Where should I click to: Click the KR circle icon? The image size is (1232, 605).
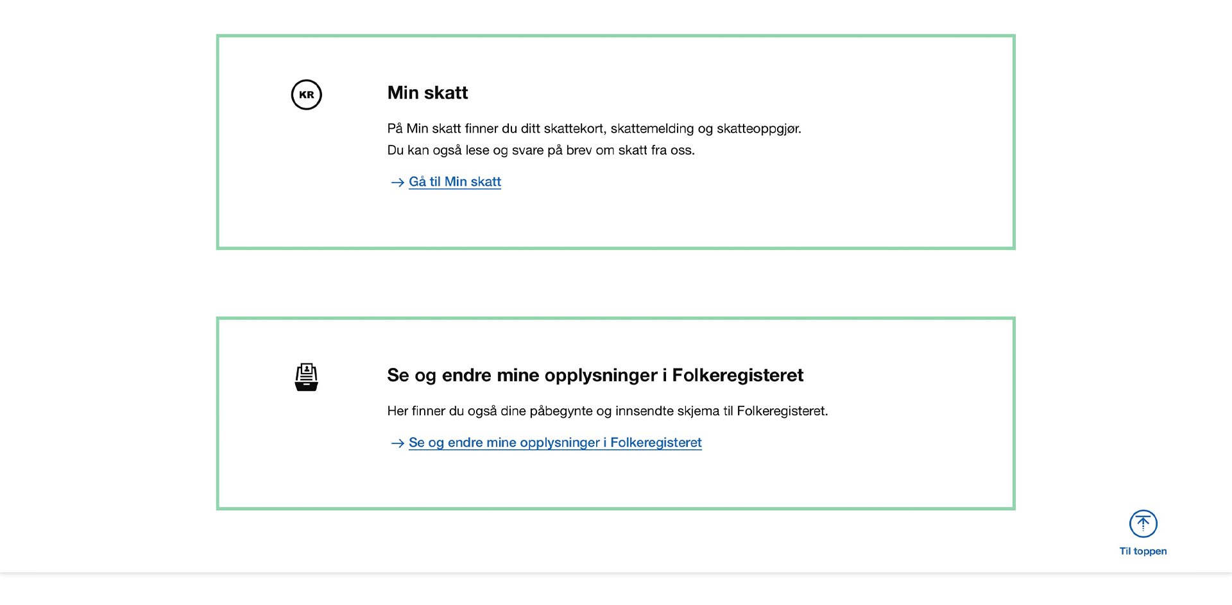(306, 95)
